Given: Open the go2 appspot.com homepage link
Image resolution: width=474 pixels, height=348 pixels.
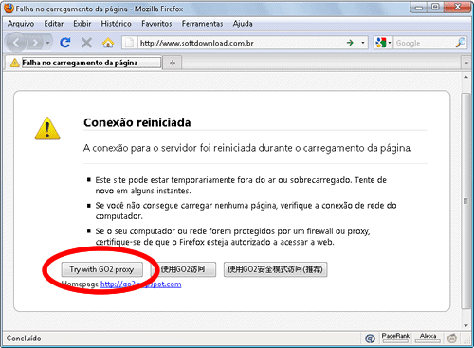Looking at the screenshot, I should coord(141,284).
